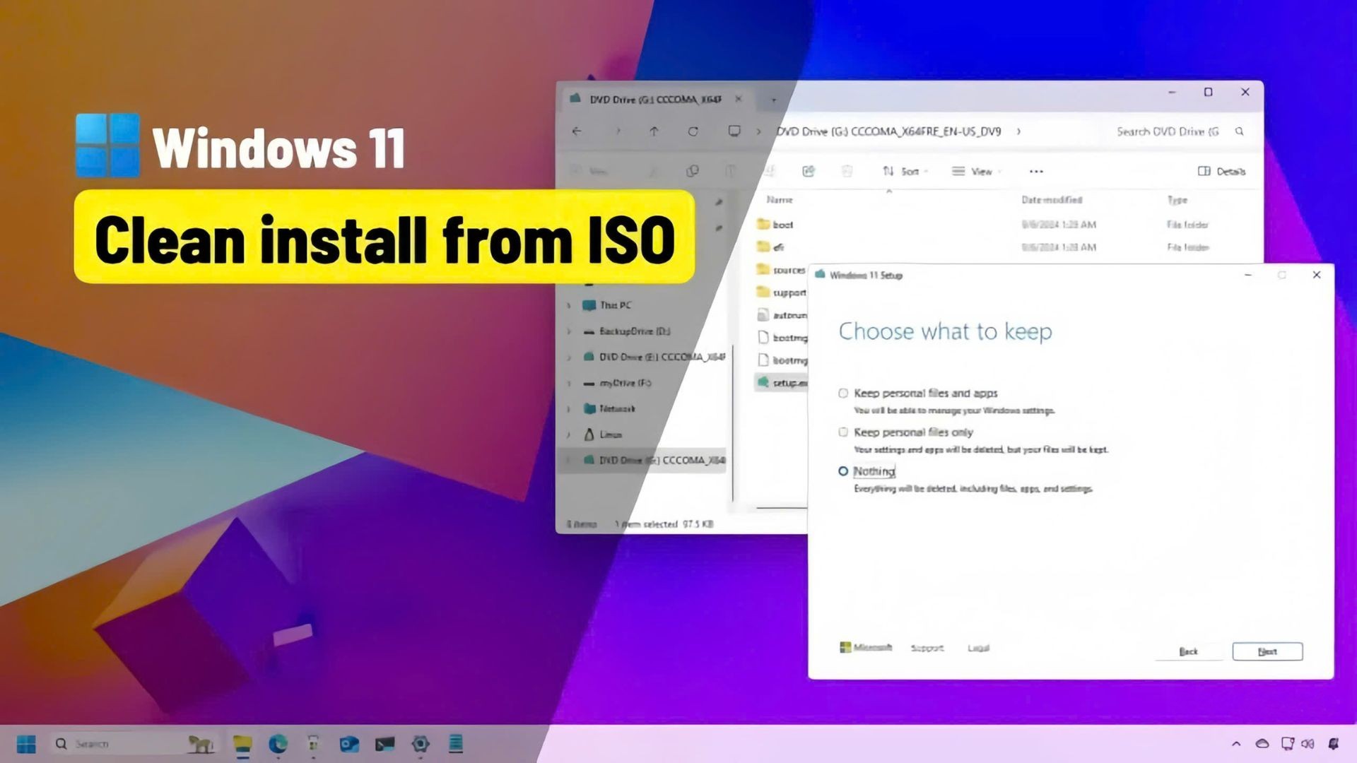The height and width of the screenshot is (763, 1357).
Task: Expand This PC in navigation pane
Action: tap(569, 305)
